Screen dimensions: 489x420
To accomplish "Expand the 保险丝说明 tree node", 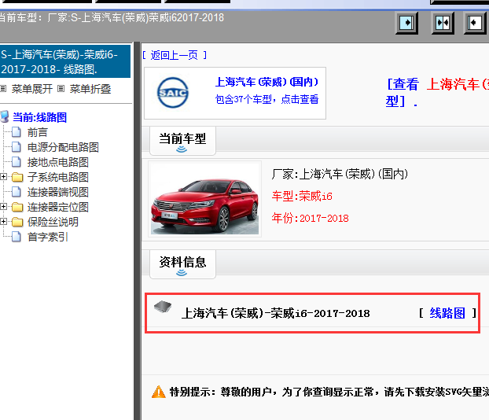I will point(3,222).
